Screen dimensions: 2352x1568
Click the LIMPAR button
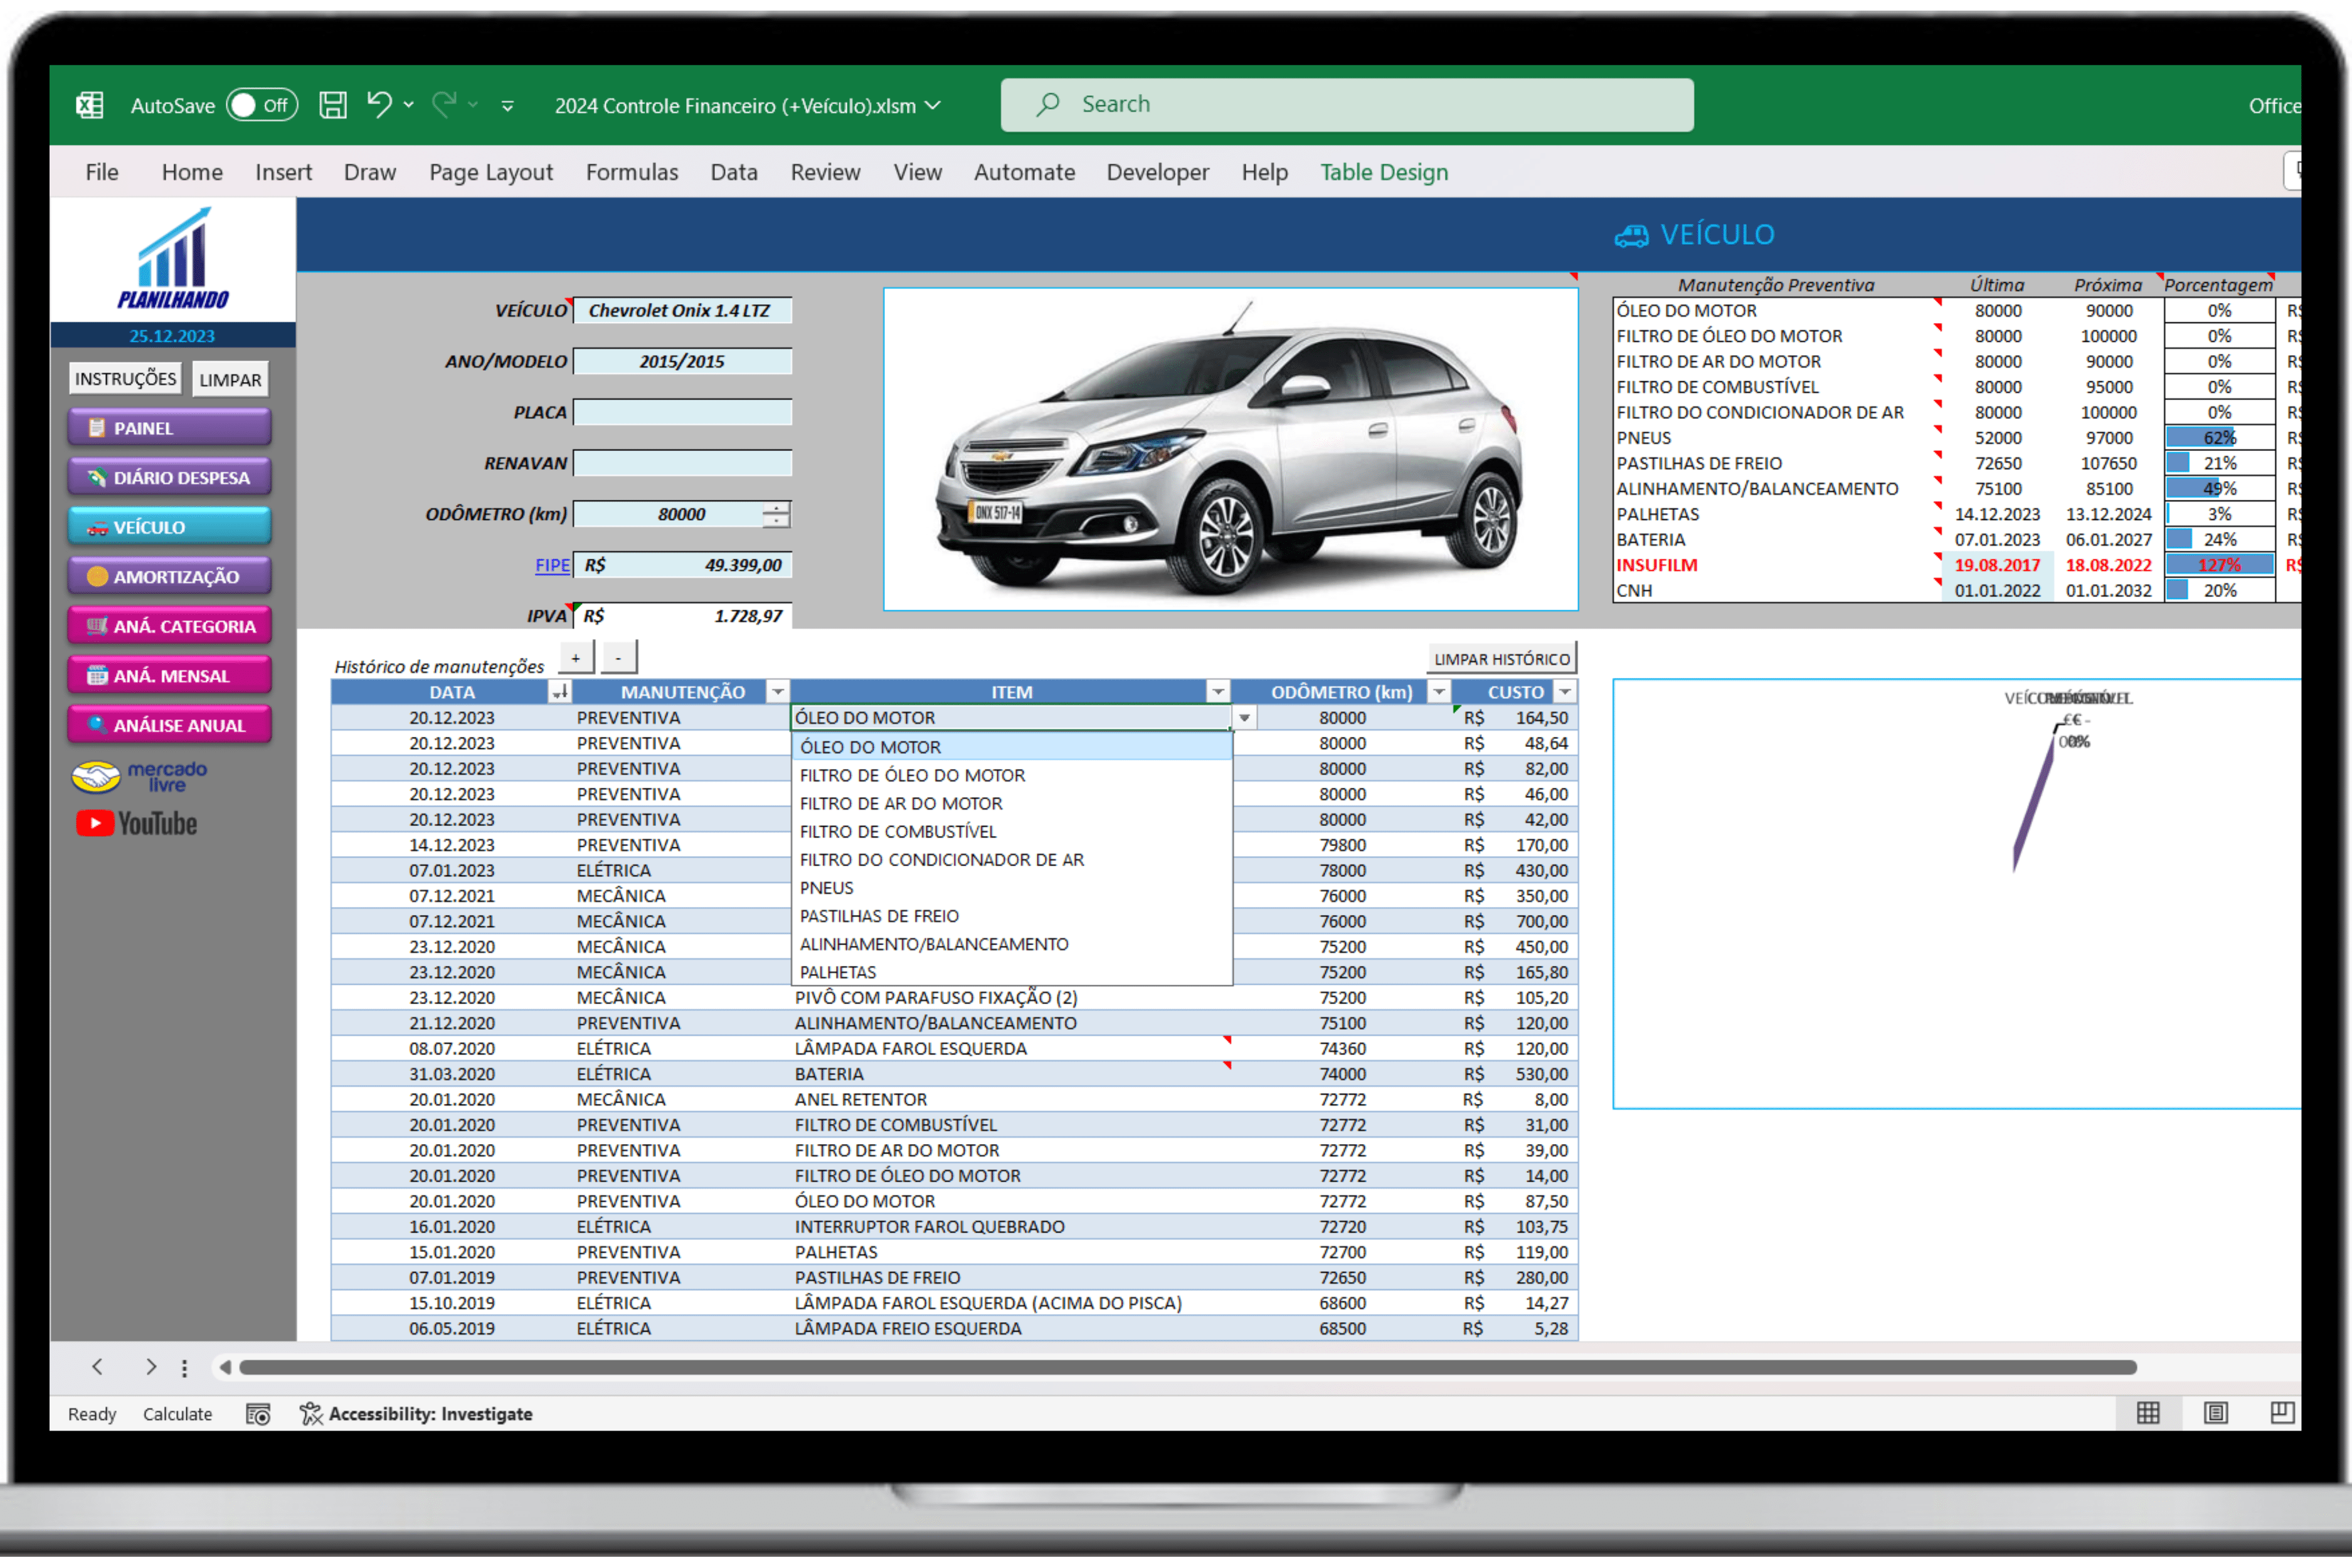tap(230, 379)
